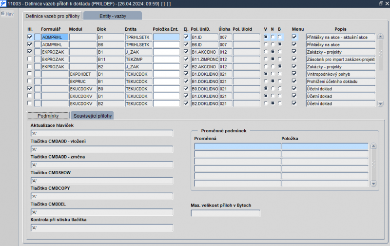The width and height of the screenshot is (390, 246).
Task: Click the Nav icon in the left sidebar
Action: 7,13
